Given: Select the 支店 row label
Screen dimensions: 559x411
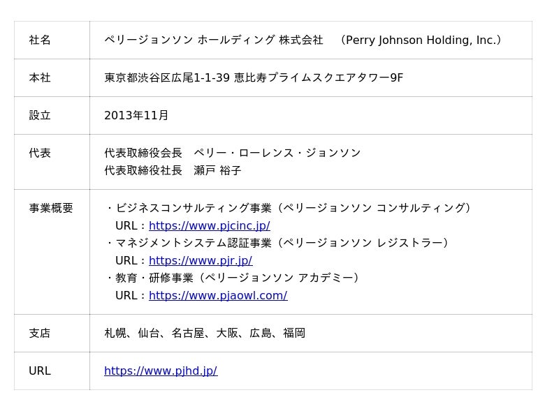Looking at the screenshot, I should click(40, 333).
